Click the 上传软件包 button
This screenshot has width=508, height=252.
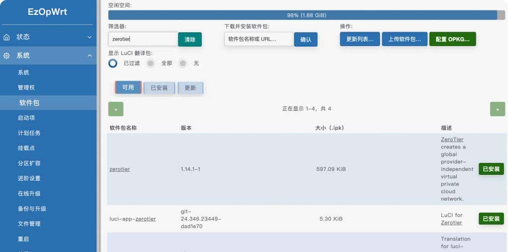(405, 39)
